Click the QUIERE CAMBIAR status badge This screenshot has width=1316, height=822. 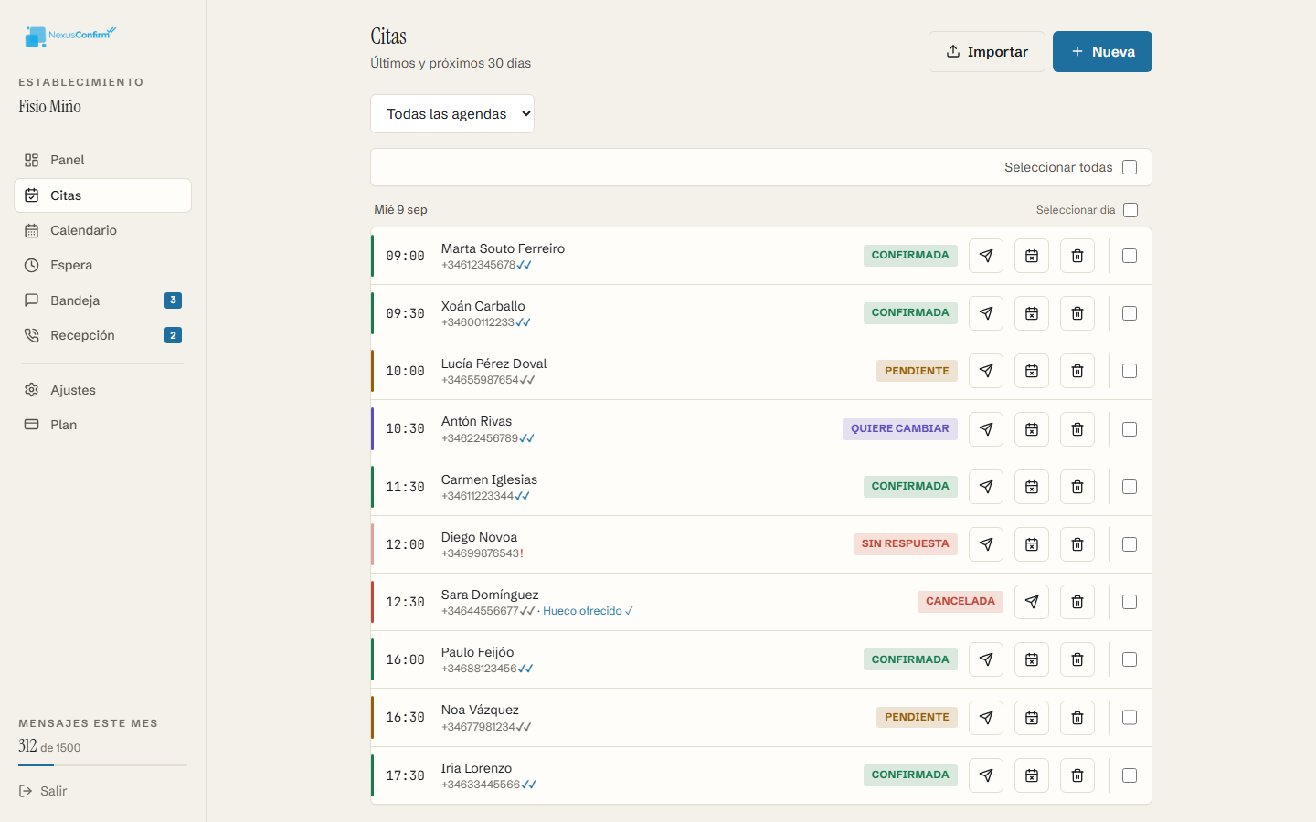[900, 428]
